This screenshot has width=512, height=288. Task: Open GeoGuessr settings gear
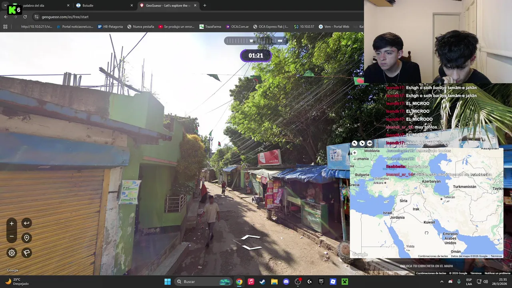[12, 253]
